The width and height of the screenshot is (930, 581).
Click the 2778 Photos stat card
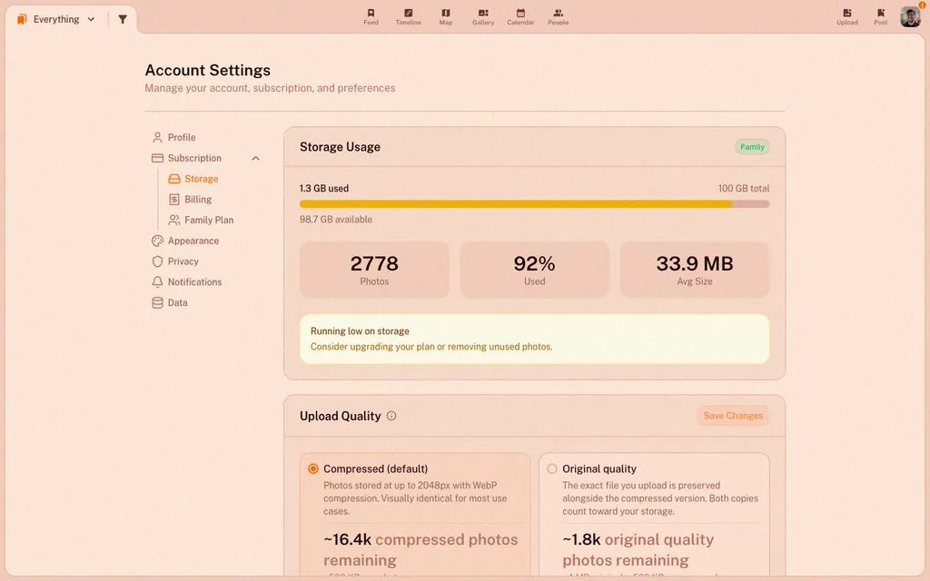click(374, 270)
